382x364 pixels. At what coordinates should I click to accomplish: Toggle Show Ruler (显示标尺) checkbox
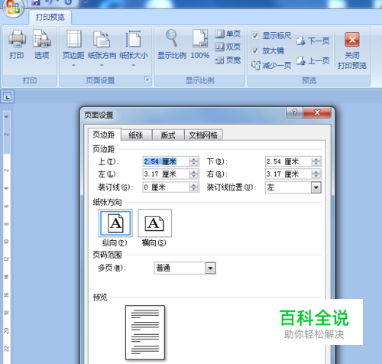(x=255, y=35)
